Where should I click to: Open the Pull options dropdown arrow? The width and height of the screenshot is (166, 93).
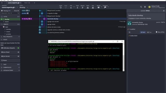tap(74, 7)
